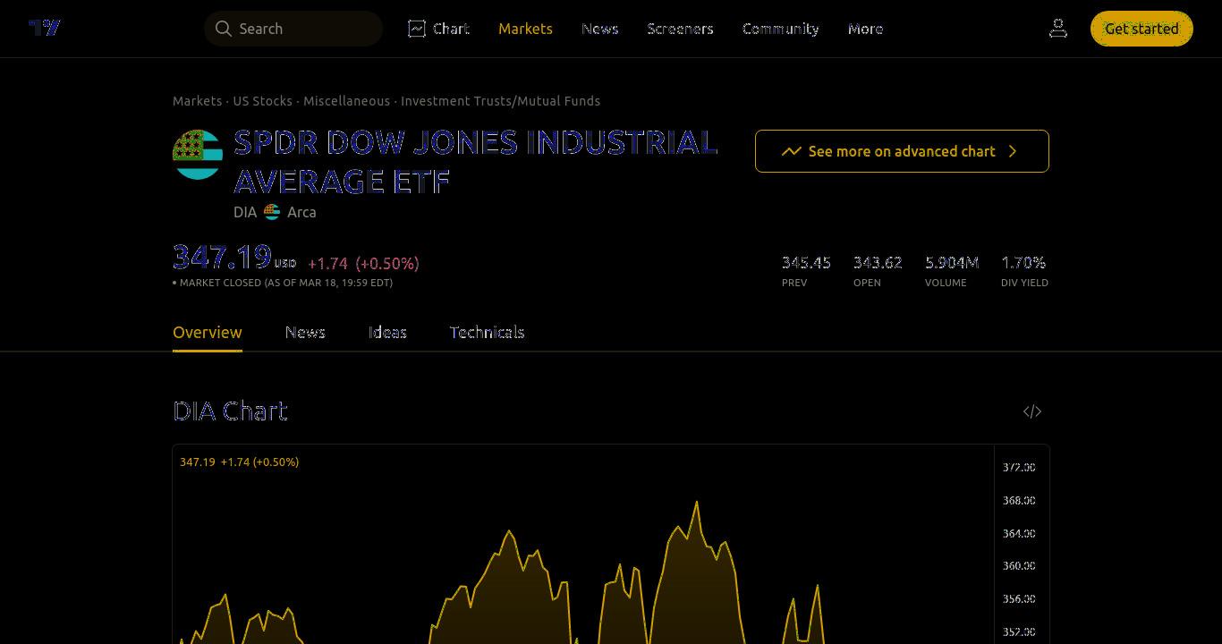Open the News menu in top navigation

point(599,29)
